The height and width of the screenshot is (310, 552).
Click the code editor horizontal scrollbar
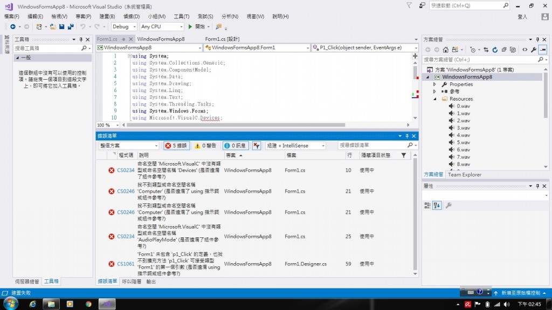(236, 125)
